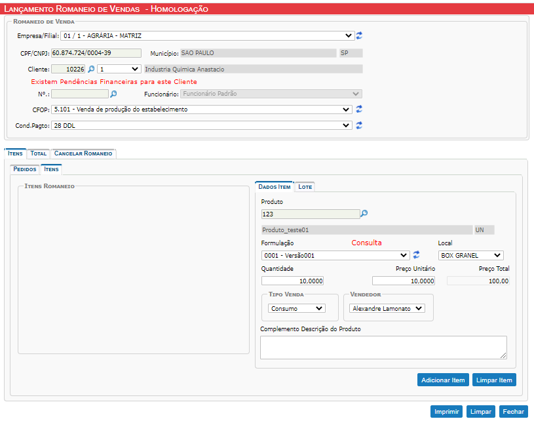
Task: Click the state field SP
Action: tap(351, 53)
